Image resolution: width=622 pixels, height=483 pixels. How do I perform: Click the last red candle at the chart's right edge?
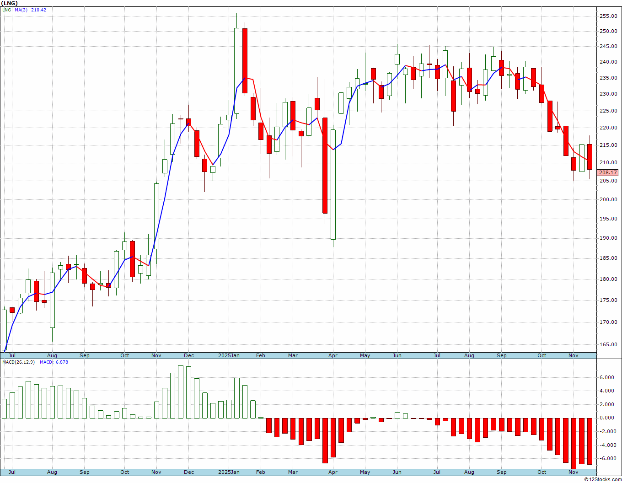click(x=590, y=157)
